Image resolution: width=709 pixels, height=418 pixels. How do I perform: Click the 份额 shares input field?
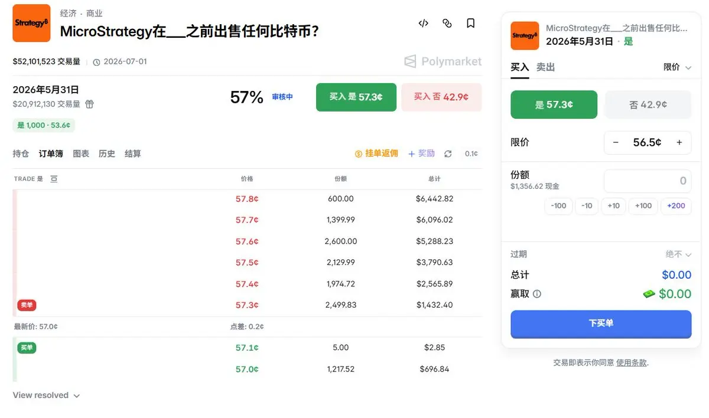click(648, 181)
